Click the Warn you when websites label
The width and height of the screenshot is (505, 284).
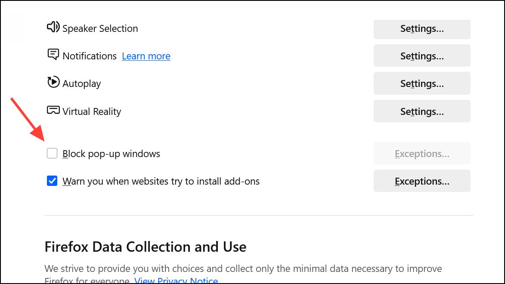(161, 181)
